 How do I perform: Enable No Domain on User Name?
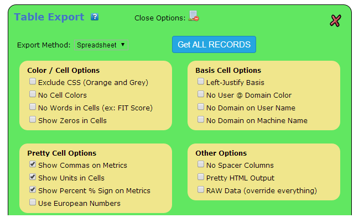point(201,107)
